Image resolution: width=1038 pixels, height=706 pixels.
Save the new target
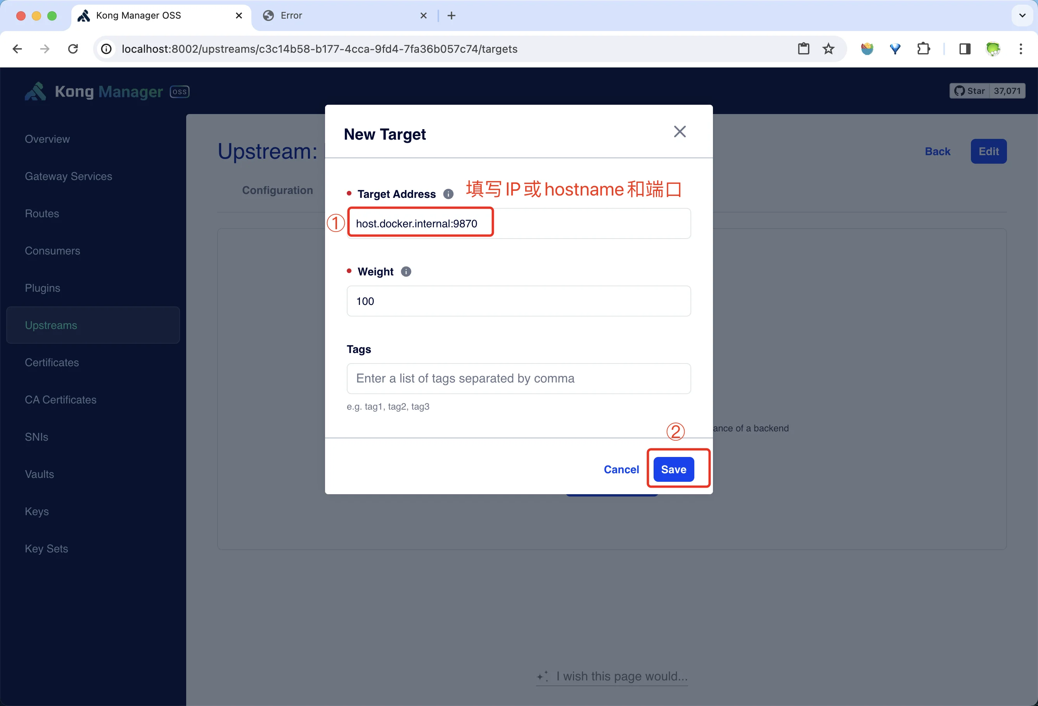(673, 469)
